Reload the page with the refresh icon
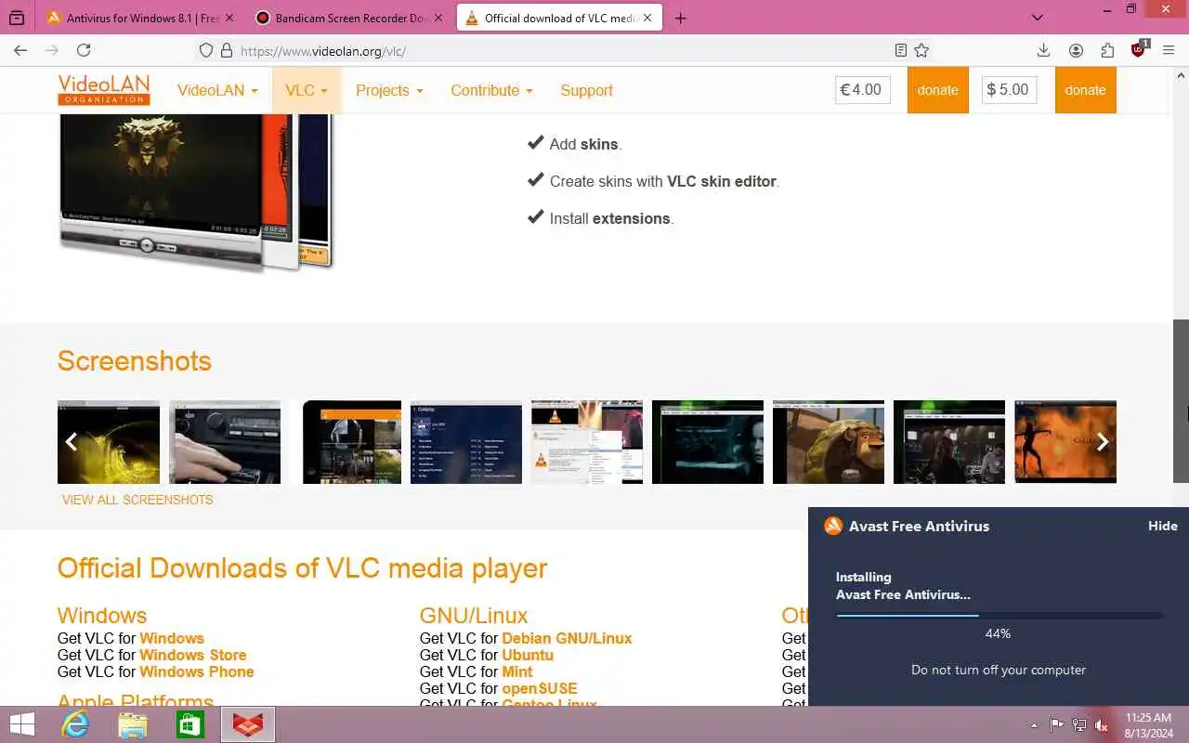 point(84,50)
